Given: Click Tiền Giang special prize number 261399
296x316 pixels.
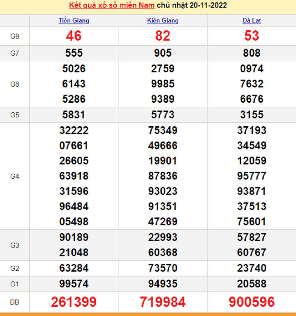Looking at the screenshot, I should (x=74, y=302).
